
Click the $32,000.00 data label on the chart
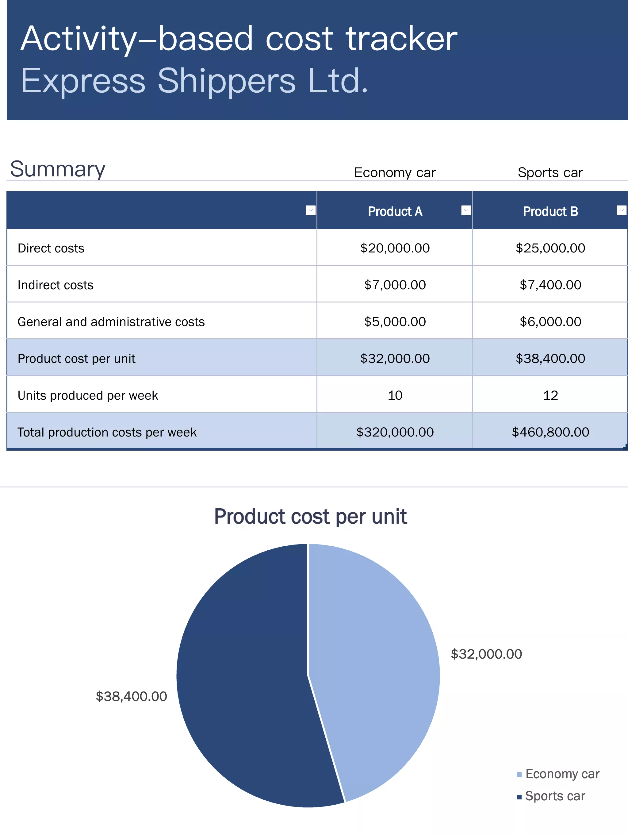click(x=486, y=653)
